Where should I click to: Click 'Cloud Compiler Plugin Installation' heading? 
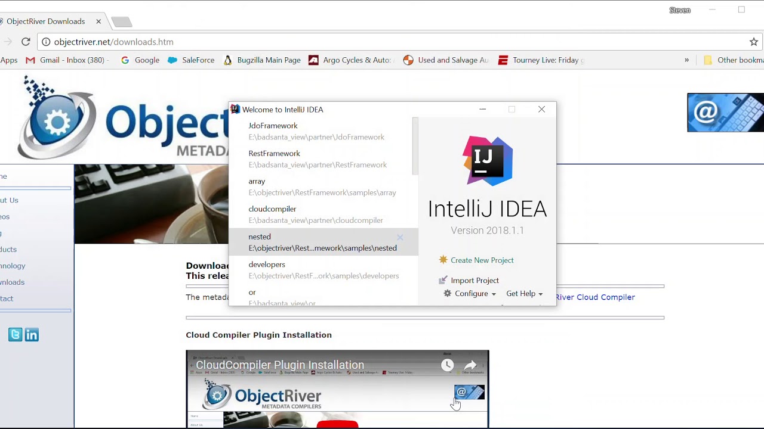[258, 335]
